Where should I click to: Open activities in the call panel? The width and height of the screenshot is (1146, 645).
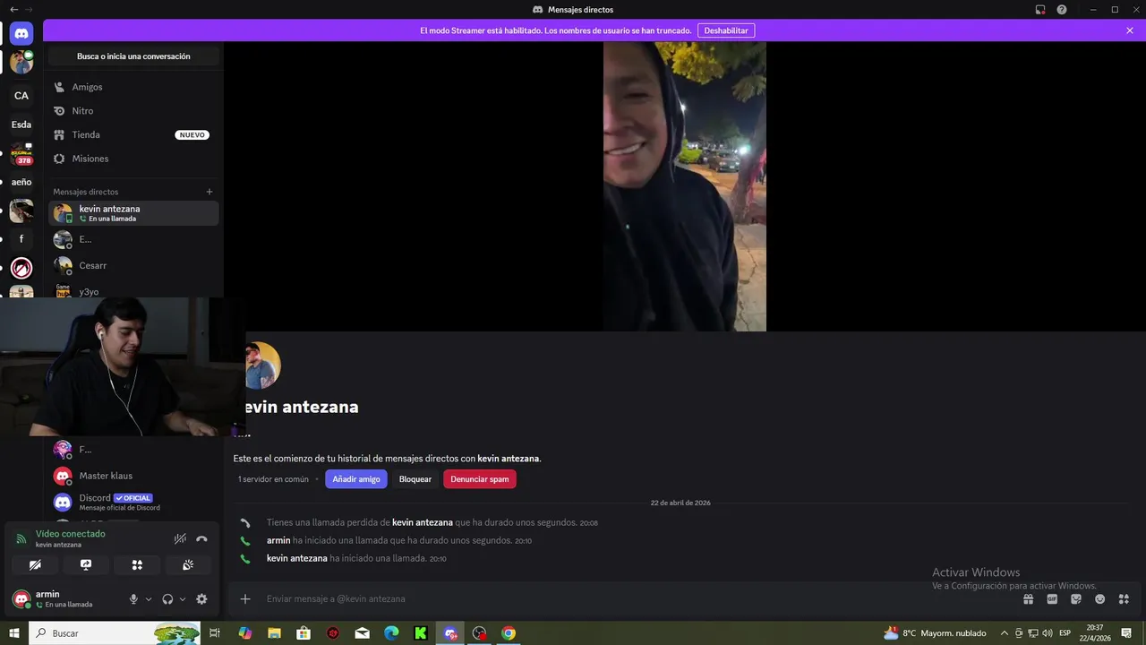[137, 565]
